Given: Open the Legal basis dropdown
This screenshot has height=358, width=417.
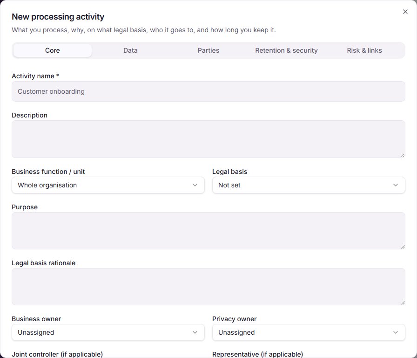Looking at the screenshot, I should [309, 185].
